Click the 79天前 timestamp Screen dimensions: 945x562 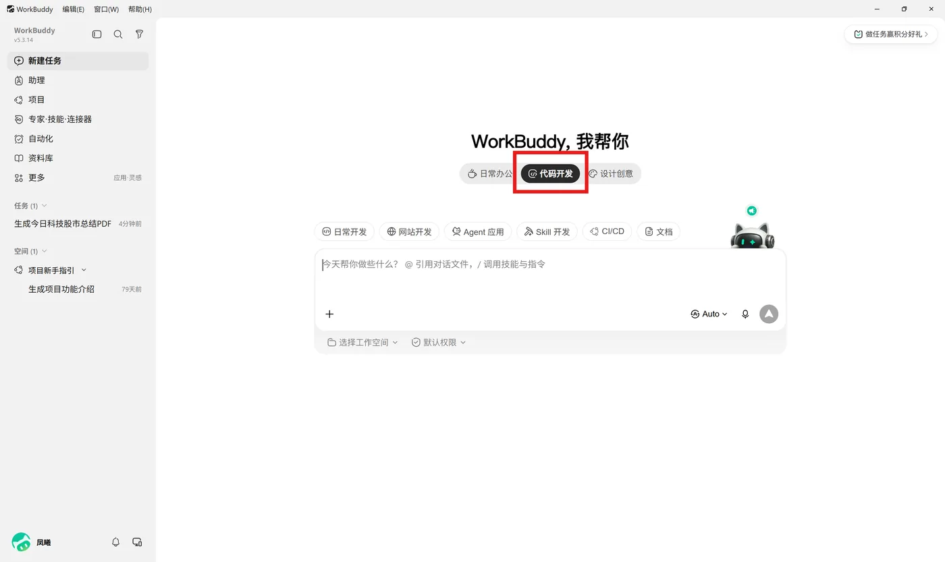[132, 289]
